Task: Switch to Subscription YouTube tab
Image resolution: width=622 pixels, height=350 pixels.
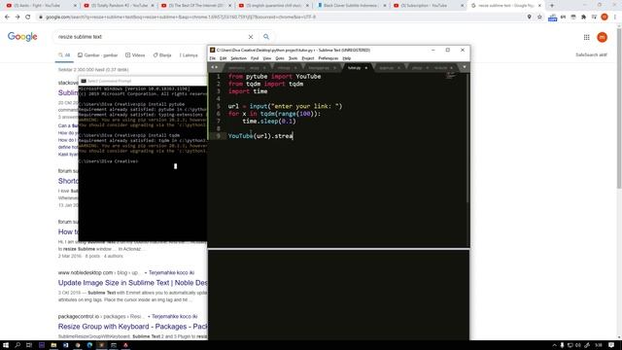Action: click(x=429, y=6)
